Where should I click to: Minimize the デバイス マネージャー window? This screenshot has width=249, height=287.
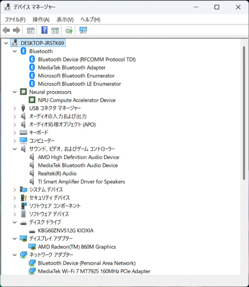pyautogui.click(x=196, y=7)
